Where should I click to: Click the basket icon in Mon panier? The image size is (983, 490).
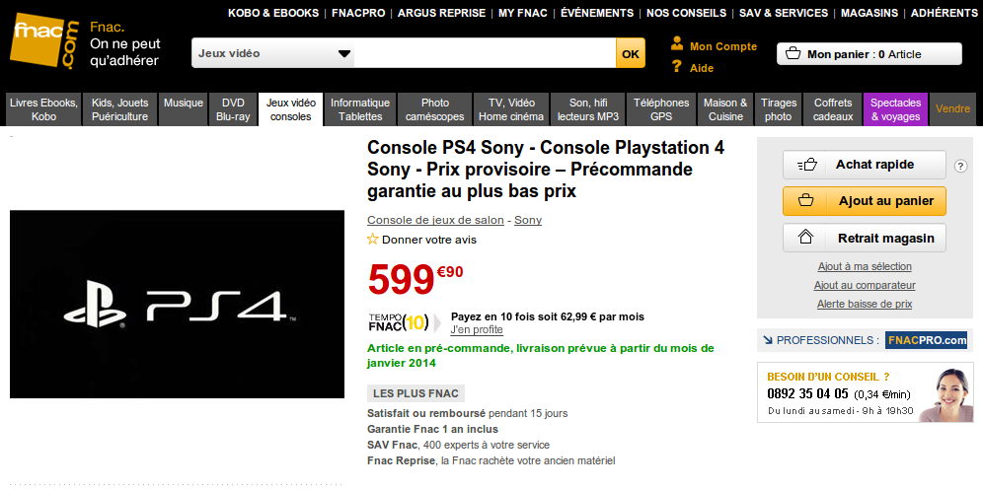794,53
